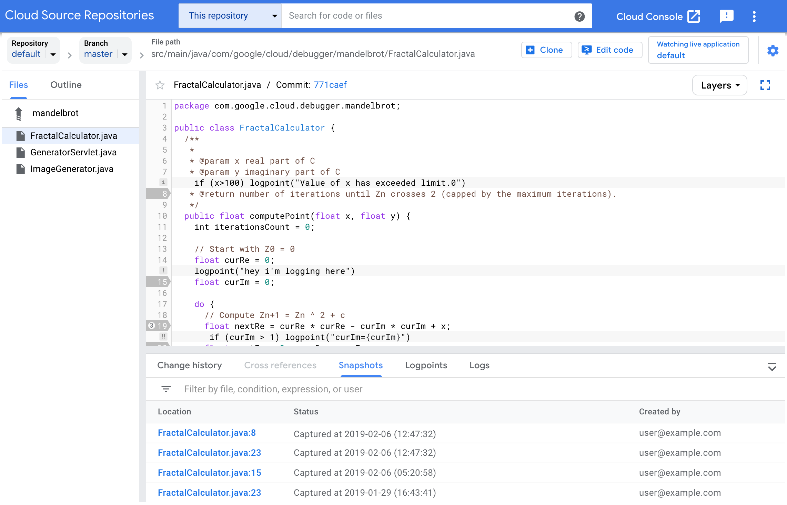Image resolution: width=787 pixels, height=505 pixels.
Task: Open the Repository default dropdown
Action: pyautogui.click(x=33, y=50)
